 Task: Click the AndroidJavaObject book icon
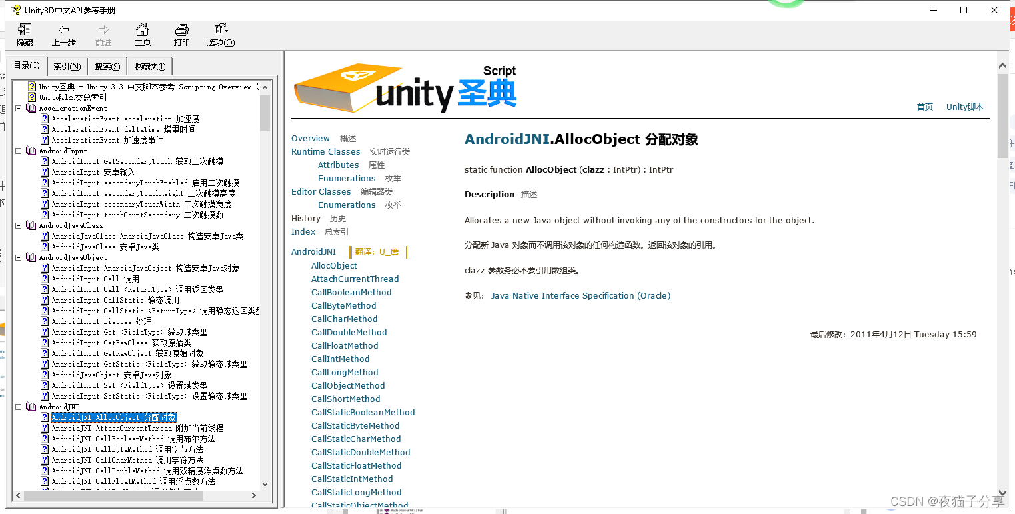(31, 257)
